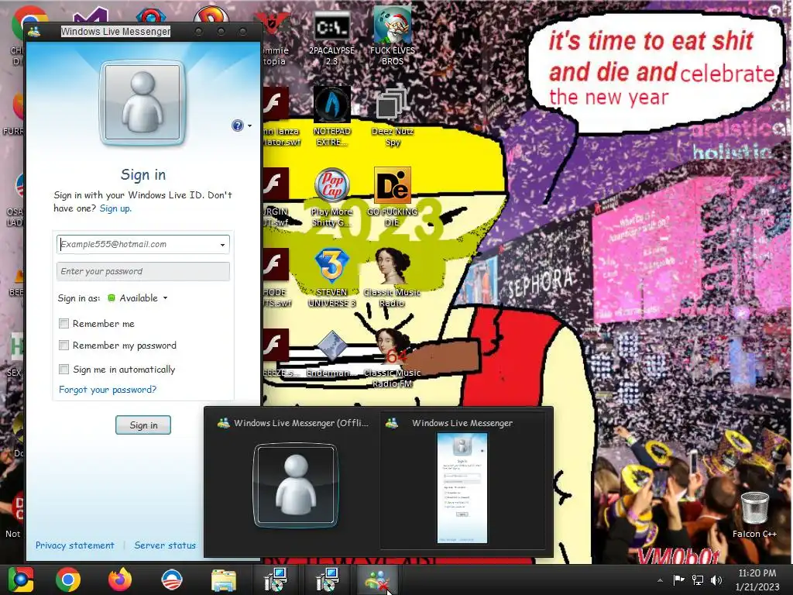Image resolution: width=793 pixels, height=595 pixels.
Task: Launch Firefox from the taskbar
Action: [x=120, y=580]
